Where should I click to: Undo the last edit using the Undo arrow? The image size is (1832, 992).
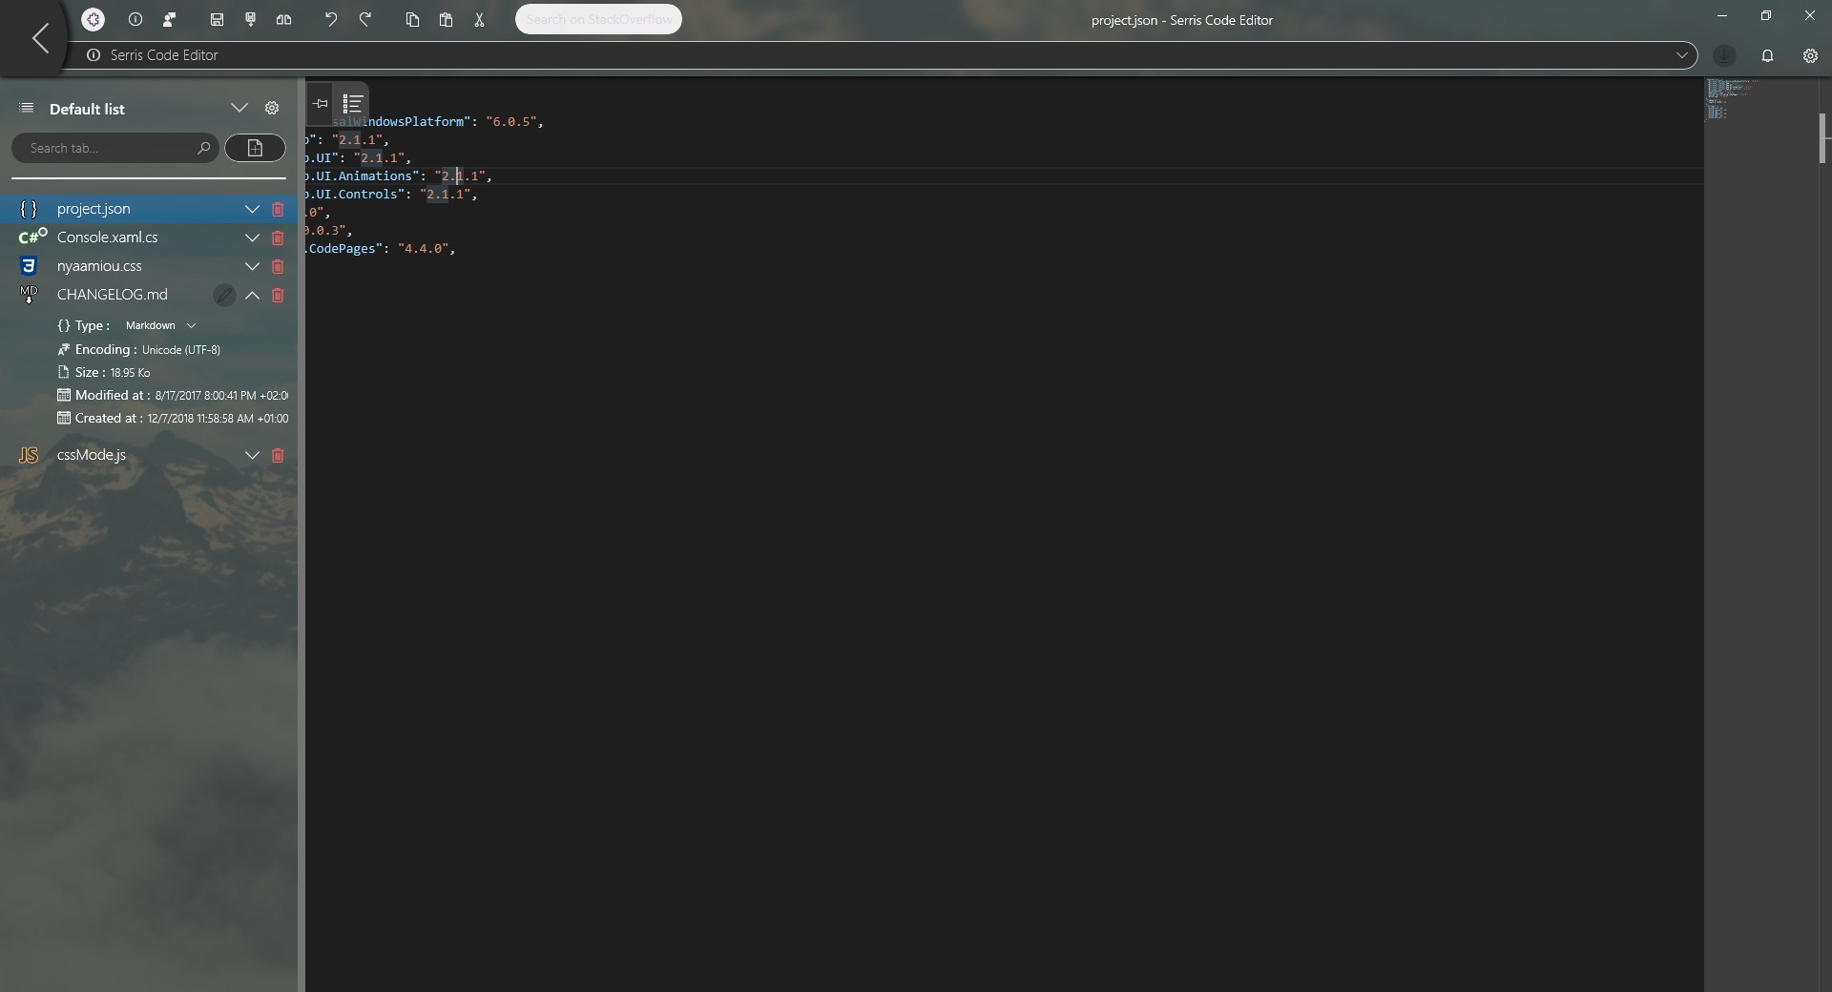pyautogui.click(x=331, y=19)
